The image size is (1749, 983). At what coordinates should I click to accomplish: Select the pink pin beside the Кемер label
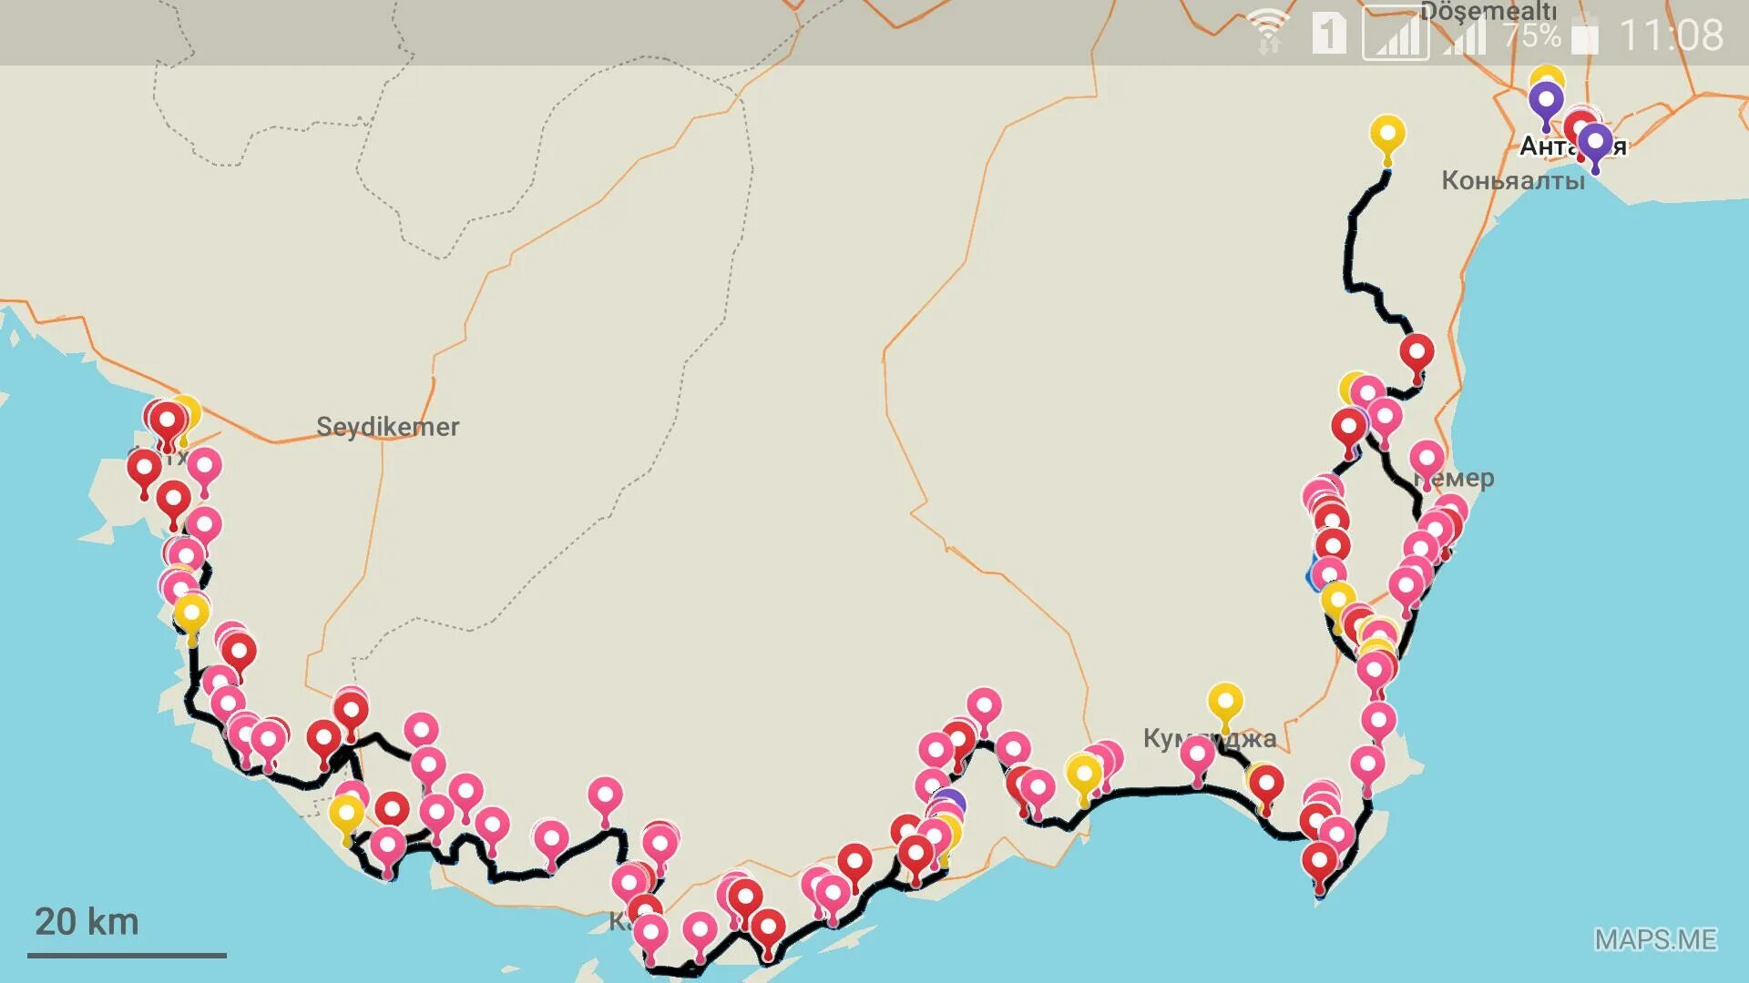click(x=1427, y=461)
